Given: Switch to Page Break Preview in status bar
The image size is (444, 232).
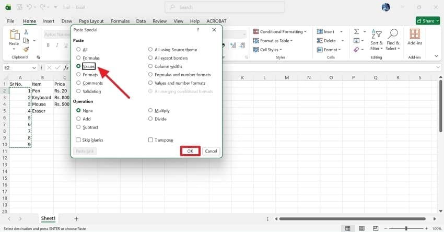Looking at the screenshot, I should tap(376, 228).
